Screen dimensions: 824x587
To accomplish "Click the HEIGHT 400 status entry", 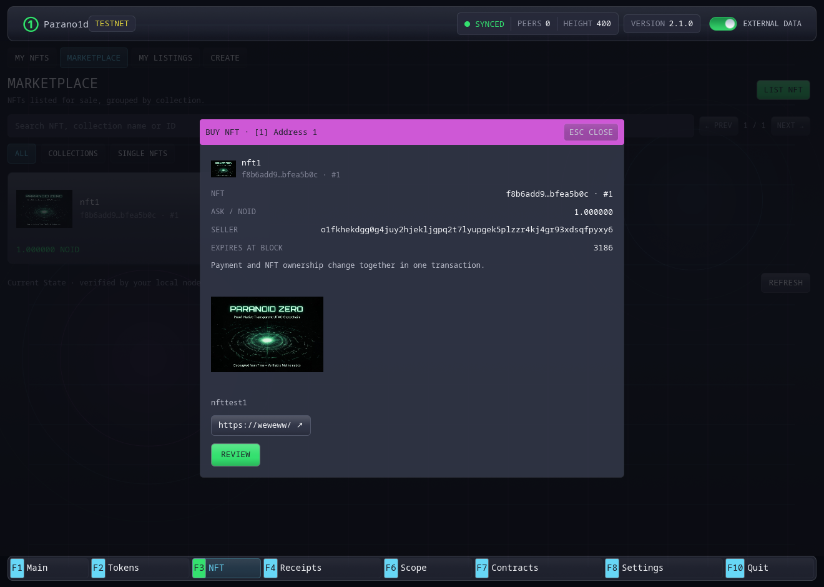I will [x=587, y=24].
